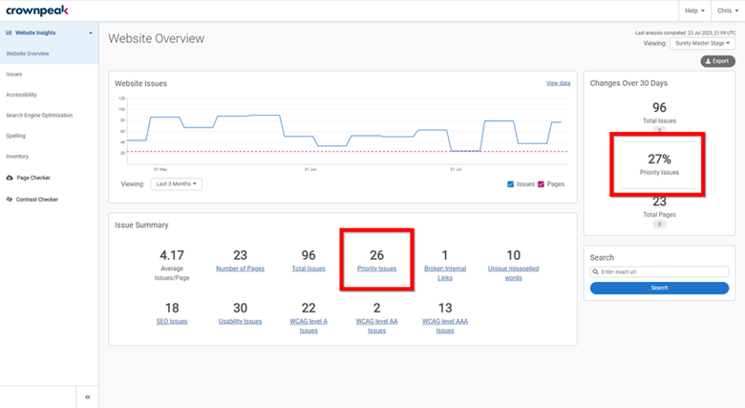This screenshot has width=745, height=408.
Task: Select Search Engine Optimization in sidebar
Action: tap(39, 115)
